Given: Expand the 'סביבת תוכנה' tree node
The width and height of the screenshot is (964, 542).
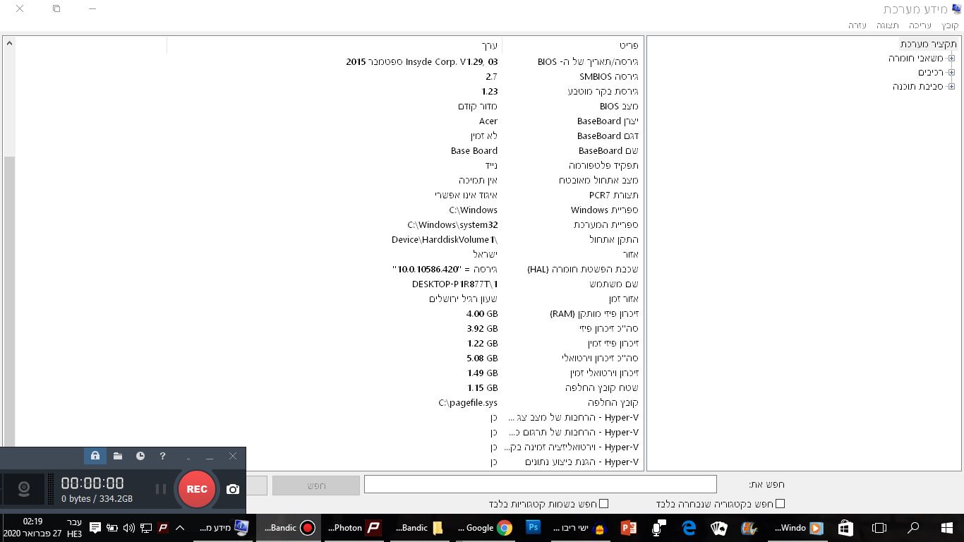Looking at the screenshot, I should (x=951, y=87).
